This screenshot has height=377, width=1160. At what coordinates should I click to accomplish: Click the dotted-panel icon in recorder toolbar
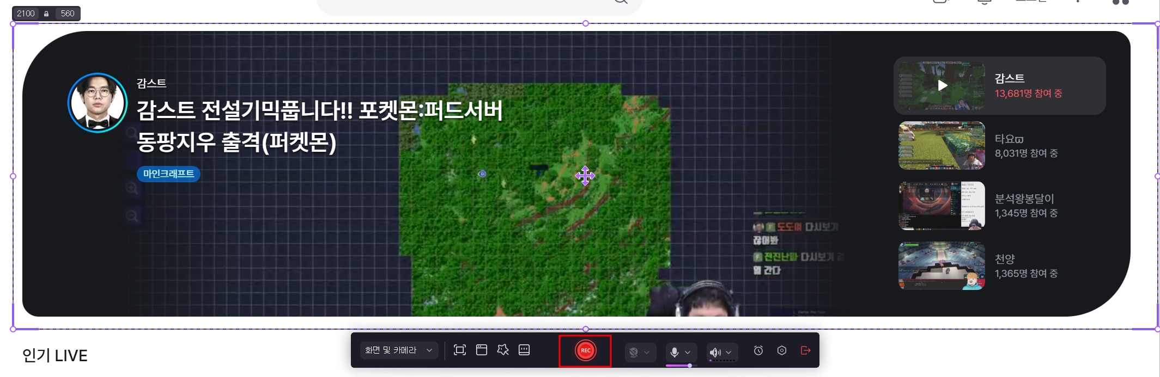(524, 350)
